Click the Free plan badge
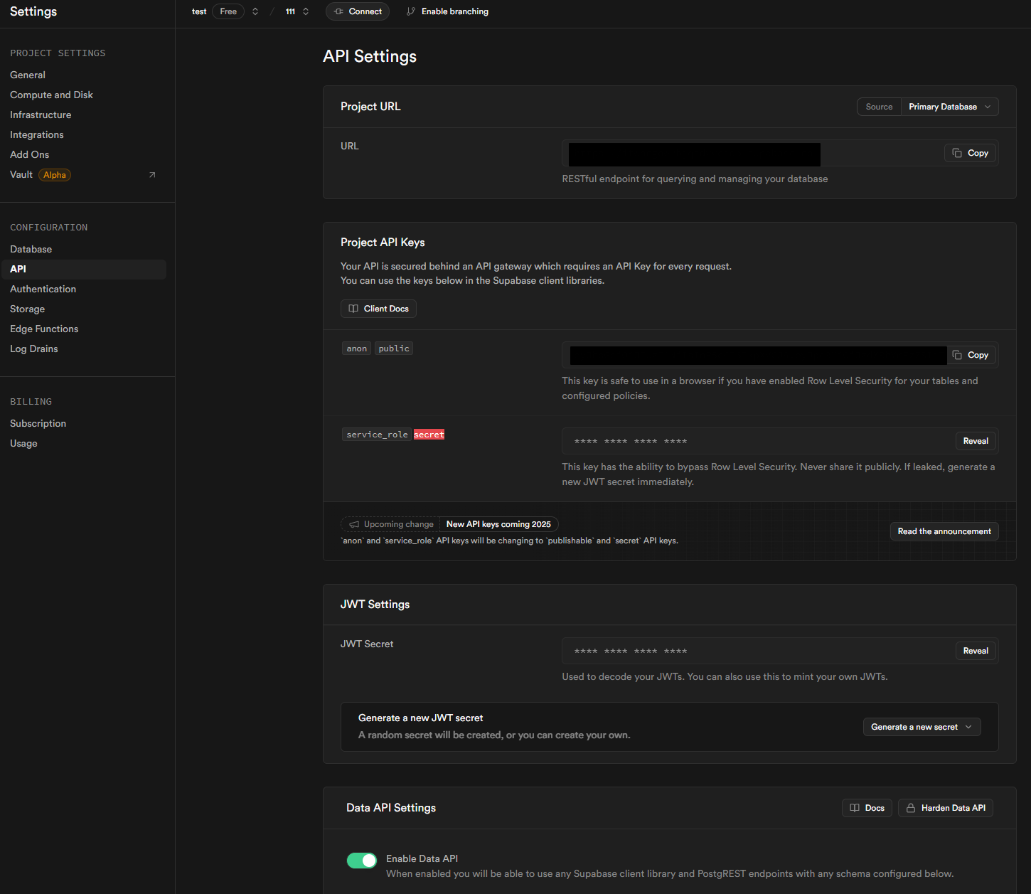Image resolution: width=1031 pixels, height=894 pixels. click(x=228, y=11)
